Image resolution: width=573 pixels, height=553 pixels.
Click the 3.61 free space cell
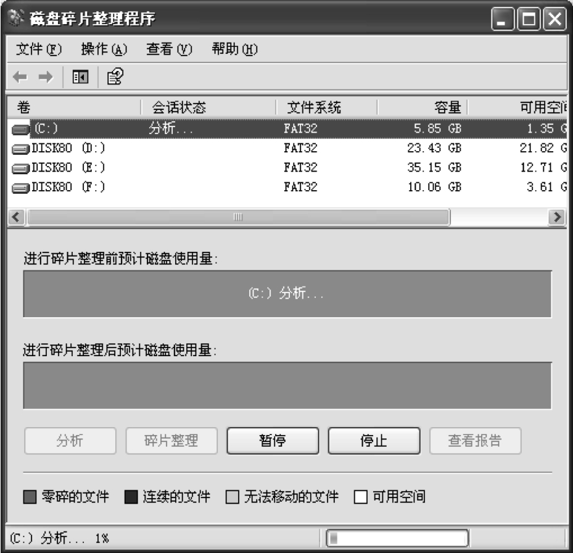click(546, 187)
